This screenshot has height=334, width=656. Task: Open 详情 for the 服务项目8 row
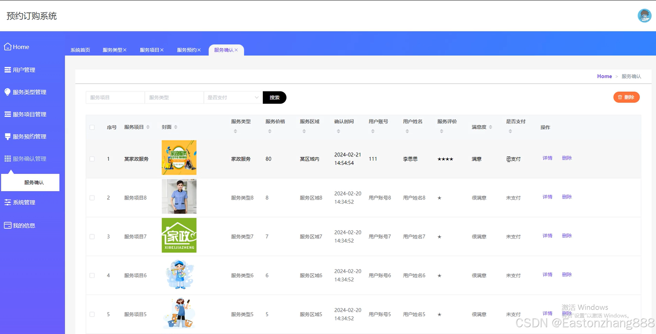pos(547,197)
